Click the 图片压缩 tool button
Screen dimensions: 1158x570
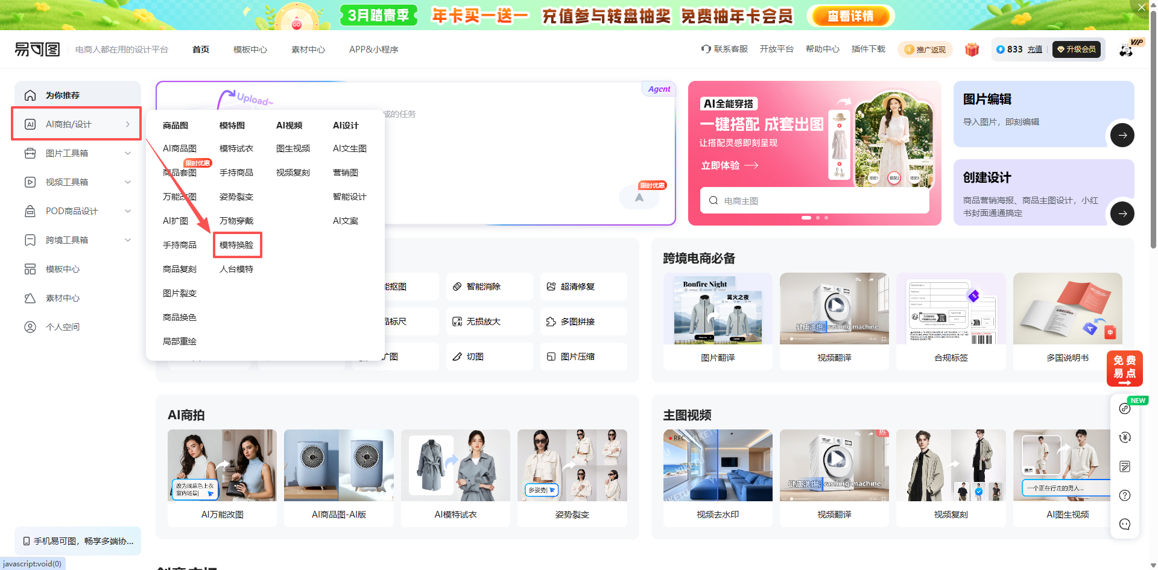click(x=584, y=356)
